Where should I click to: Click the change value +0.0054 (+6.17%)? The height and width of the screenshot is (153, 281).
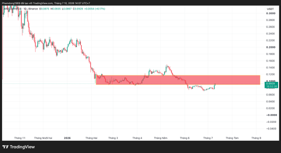coord(95,9)
